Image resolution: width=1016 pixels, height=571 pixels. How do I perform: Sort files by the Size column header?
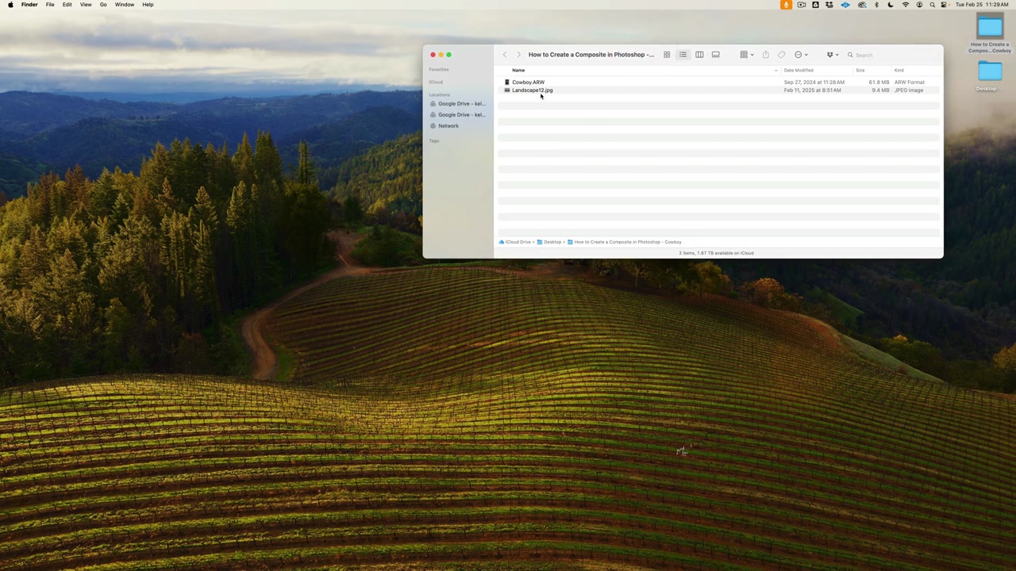click(x=860, y=70)
